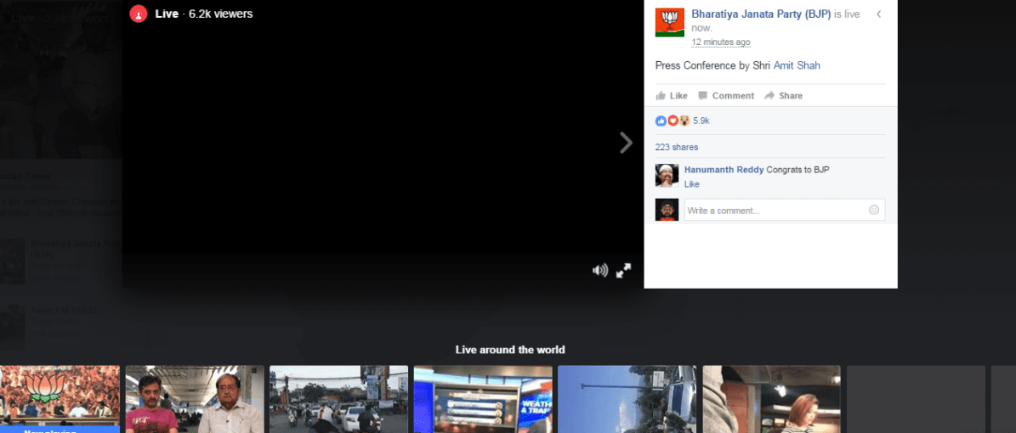
Task: Focus the 'Write a comment...' field
Action: [x=784, y=211]
